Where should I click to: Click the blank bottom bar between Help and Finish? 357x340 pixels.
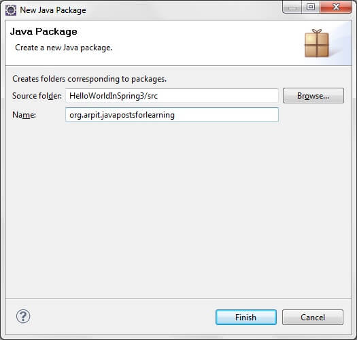[x=123, y=317]
